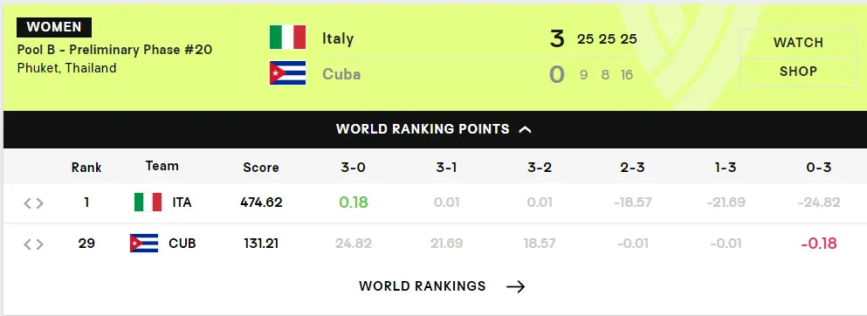This screenshot has width=867, height=316.
Task: Click the Cuba flag in match header
Action: coord(287,73)
